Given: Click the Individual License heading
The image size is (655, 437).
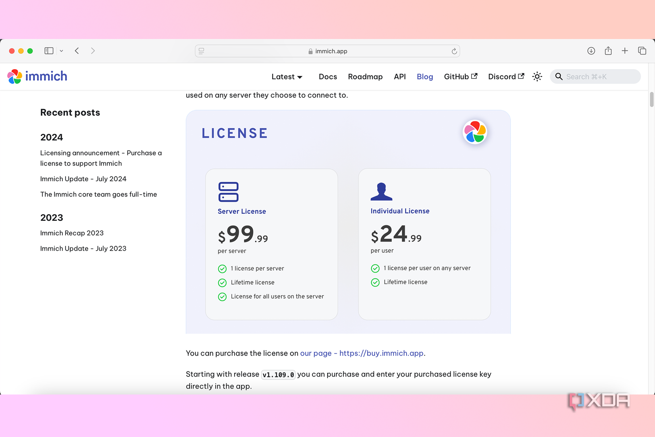Looking at the screenshot, I should (400, 211).
